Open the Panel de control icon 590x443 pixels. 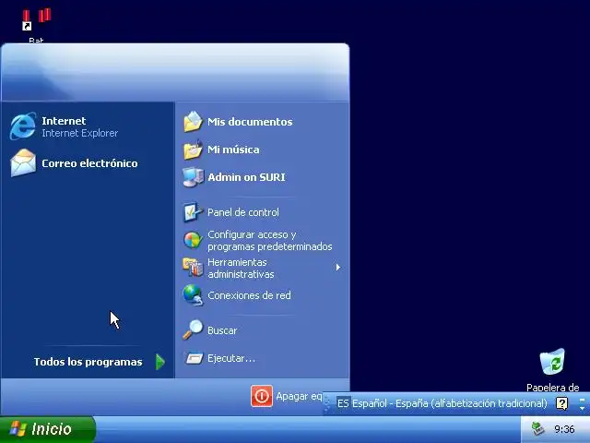193,212
